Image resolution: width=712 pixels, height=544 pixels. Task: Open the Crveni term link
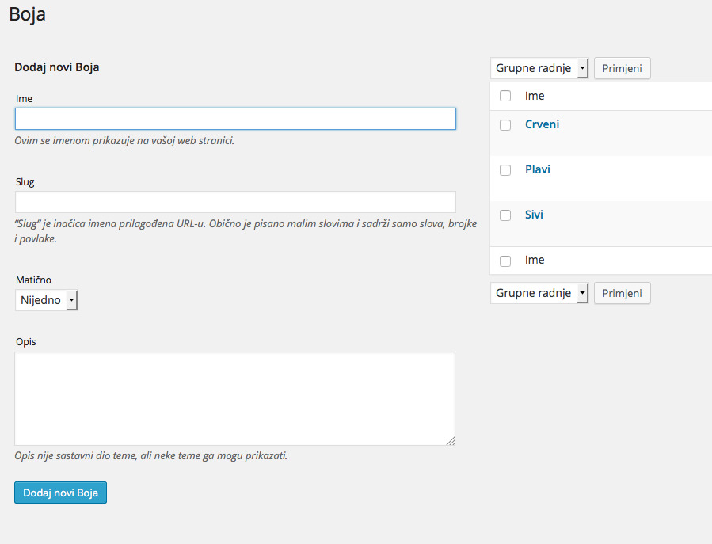click(542, 124)
